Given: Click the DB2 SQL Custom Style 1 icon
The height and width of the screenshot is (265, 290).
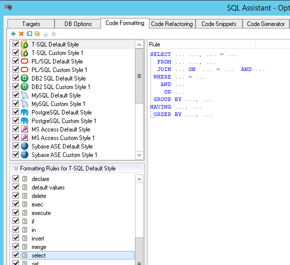Looking at the screenshot, I should [x=24, y=86].
